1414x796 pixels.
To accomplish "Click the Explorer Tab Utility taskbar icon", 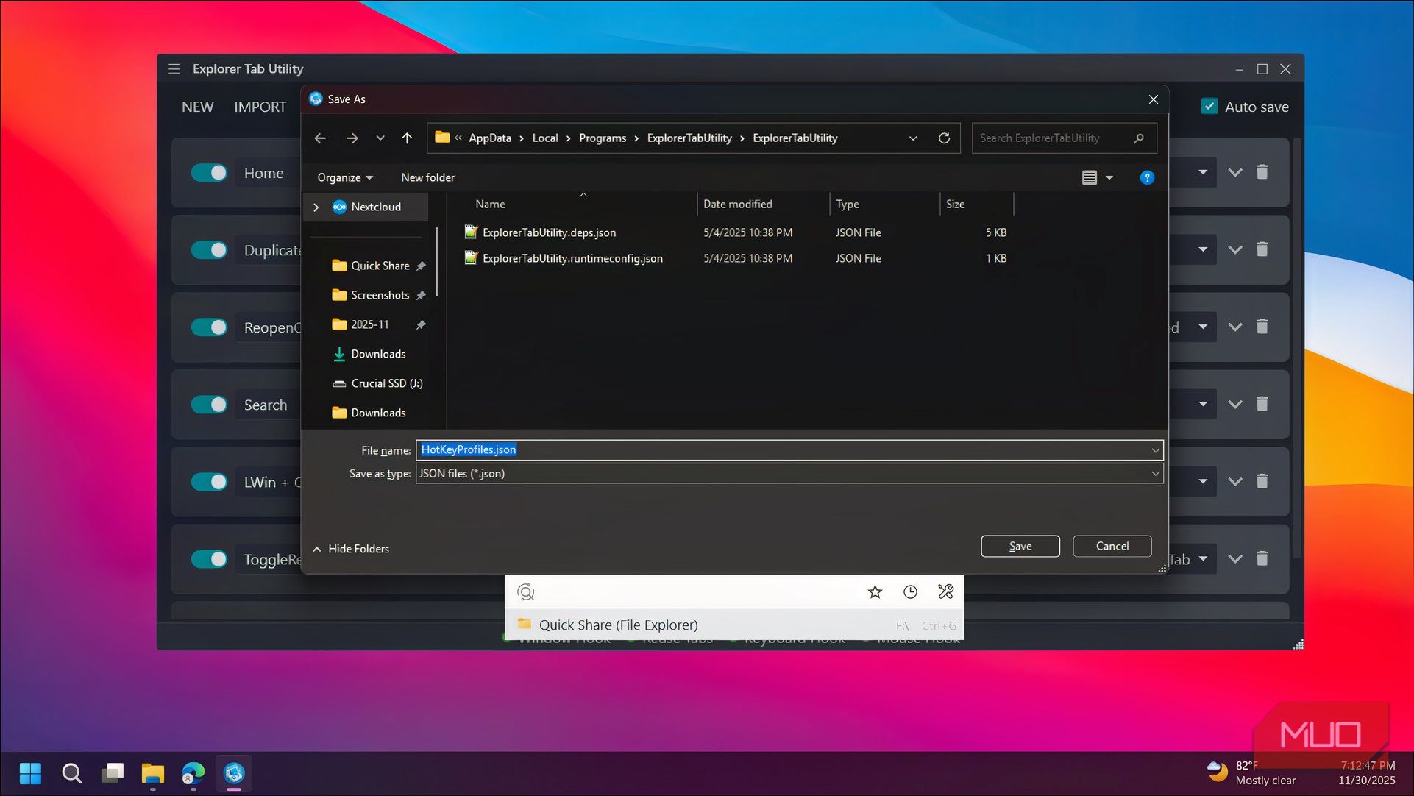I will (x=234, y=773).
